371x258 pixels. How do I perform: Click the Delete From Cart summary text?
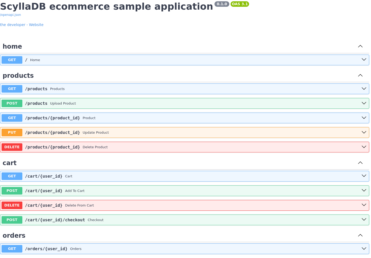(x=80, y=205)
